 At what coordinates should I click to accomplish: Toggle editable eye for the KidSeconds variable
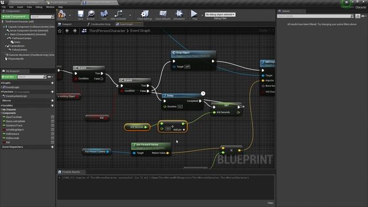tap(52, 138)
